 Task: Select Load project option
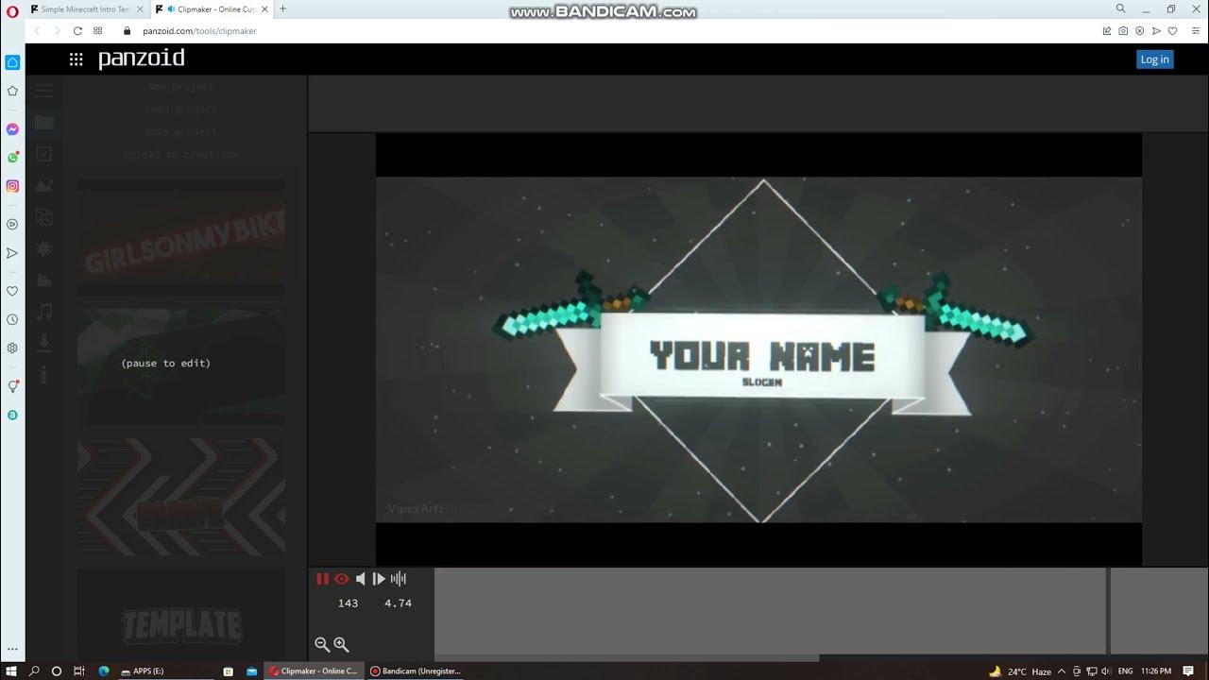180,110
